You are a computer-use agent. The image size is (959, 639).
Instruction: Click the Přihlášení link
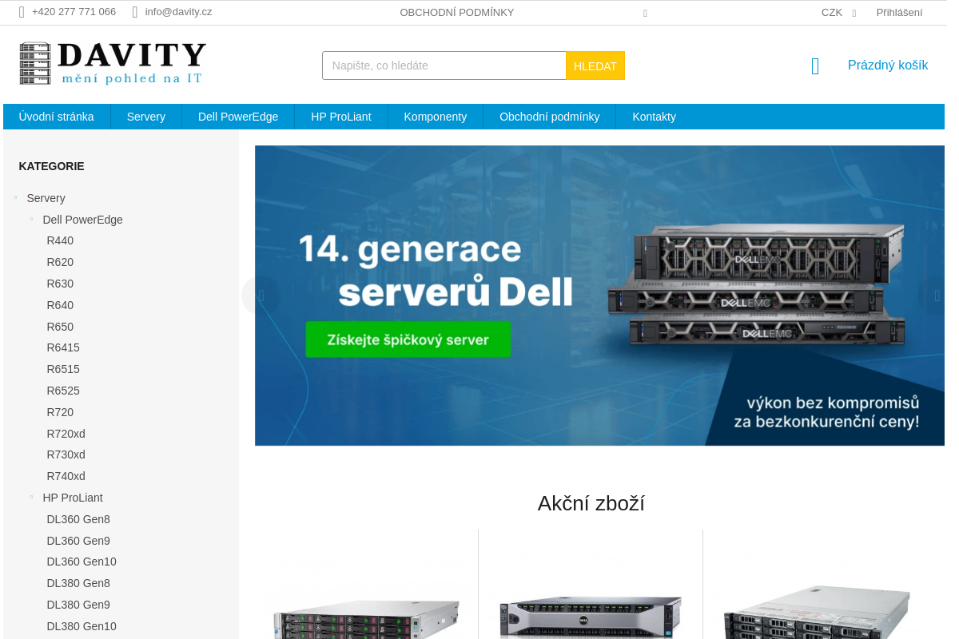[899, 12]
